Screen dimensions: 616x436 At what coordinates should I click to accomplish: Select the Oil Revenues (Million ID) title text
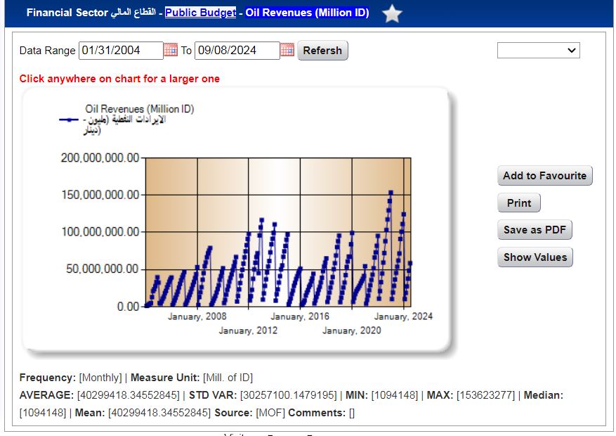(x=307, y=13)
